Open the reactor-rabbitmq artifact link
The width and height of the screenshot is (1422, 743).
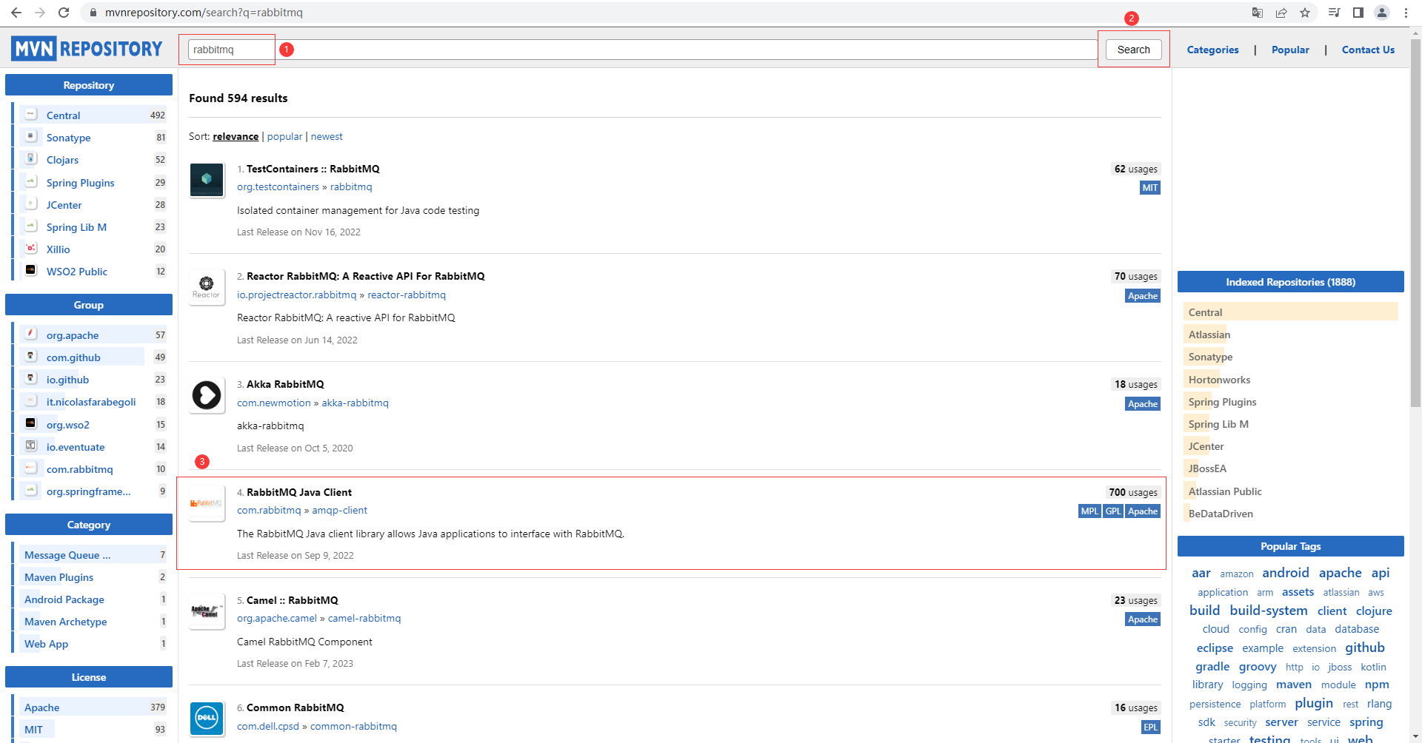point(407,295)
